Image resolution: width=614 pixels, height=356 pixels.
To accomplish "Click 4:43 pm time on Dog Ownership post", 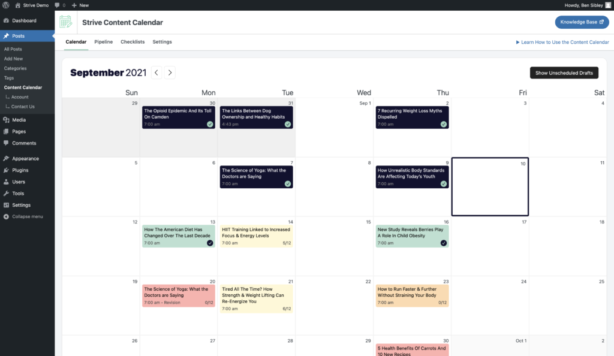I will pos(230,124).
